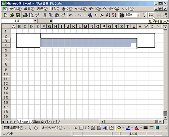169x137 pixels.
Task: Click the column M header
Action: coord(85,27)
